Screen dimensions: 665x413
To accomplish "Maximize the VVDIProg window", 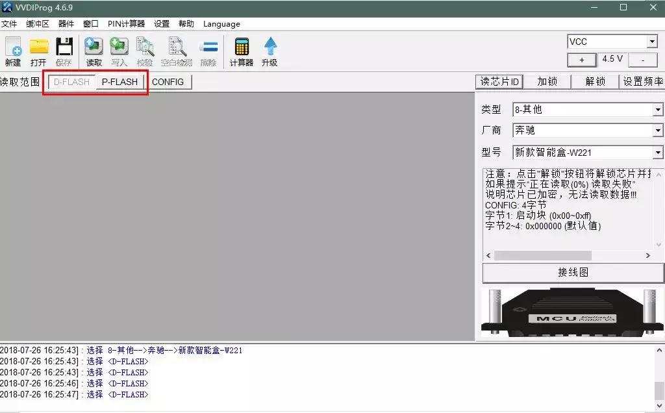I will pyautogui.click(x=623, y=7).
